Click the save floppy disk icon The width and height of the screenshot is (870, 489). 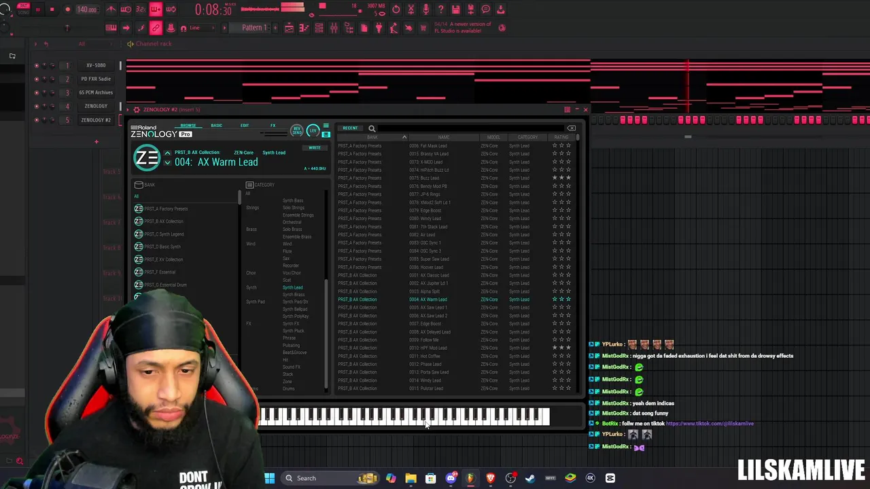click(455, 10)
